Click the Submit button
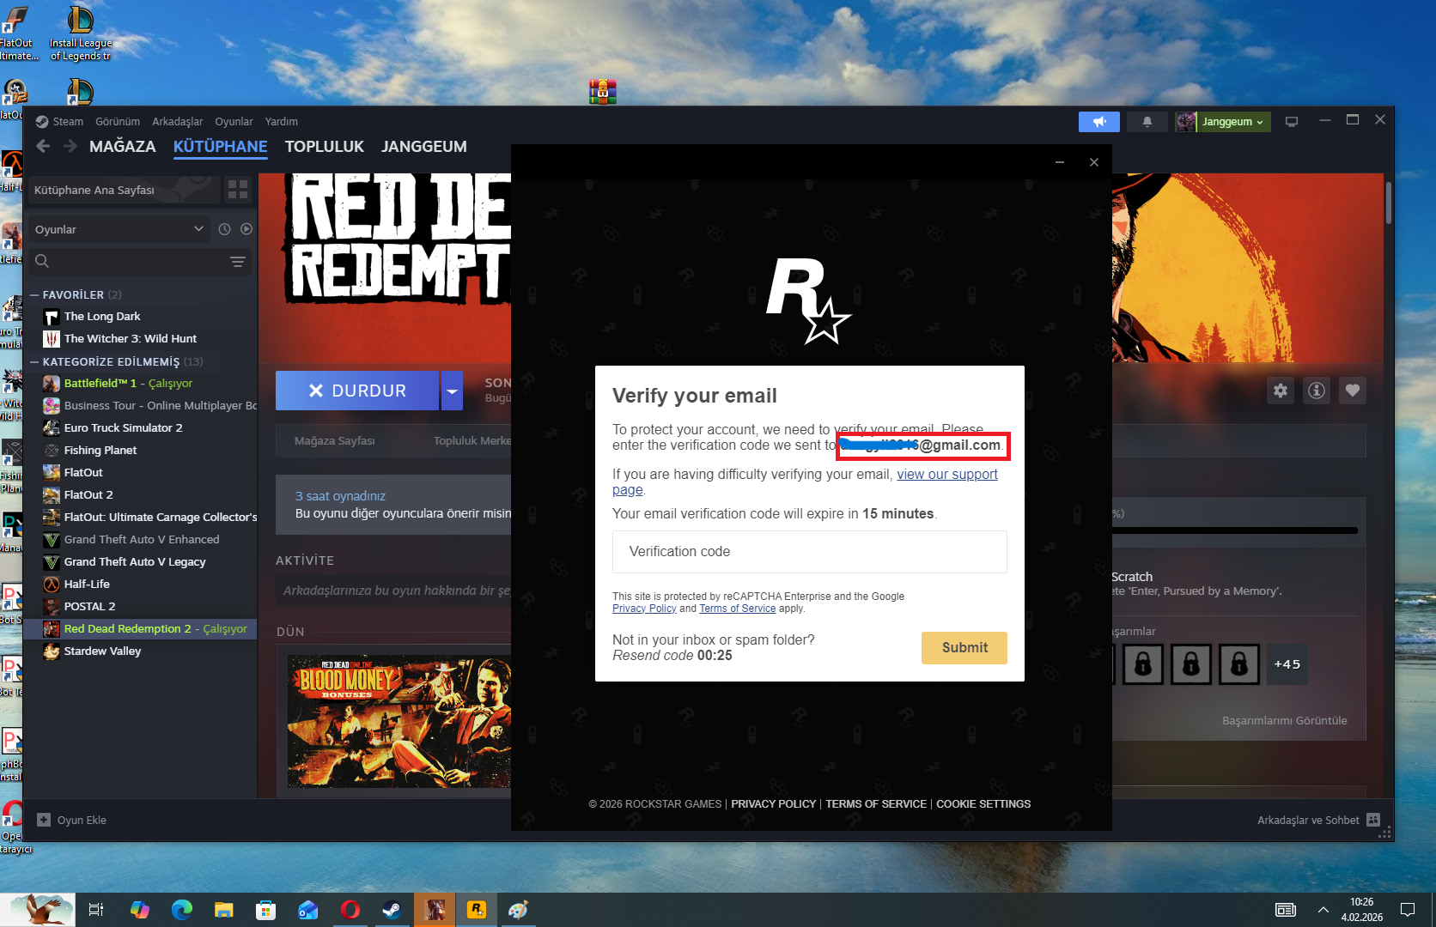The height and width of the screenshot is (927, 1436). pos(964,647)
